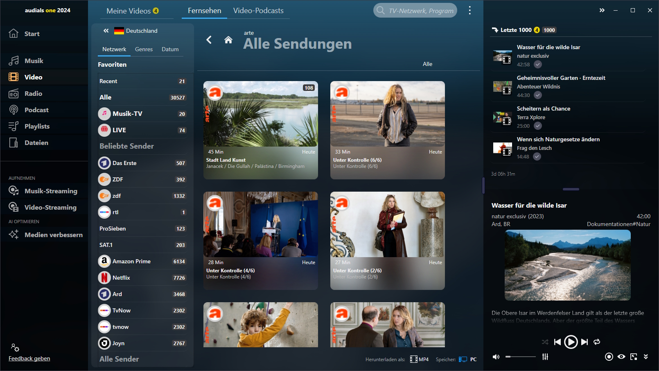Click the Feedback geben link
Screen dimensions: 659x371
(x=29, y=358)
